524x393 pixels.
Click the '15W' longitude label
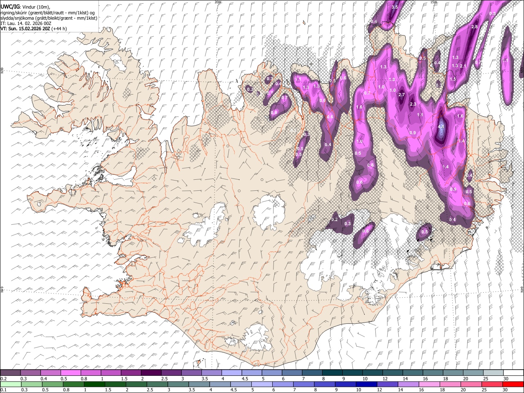tap(434, 2)
